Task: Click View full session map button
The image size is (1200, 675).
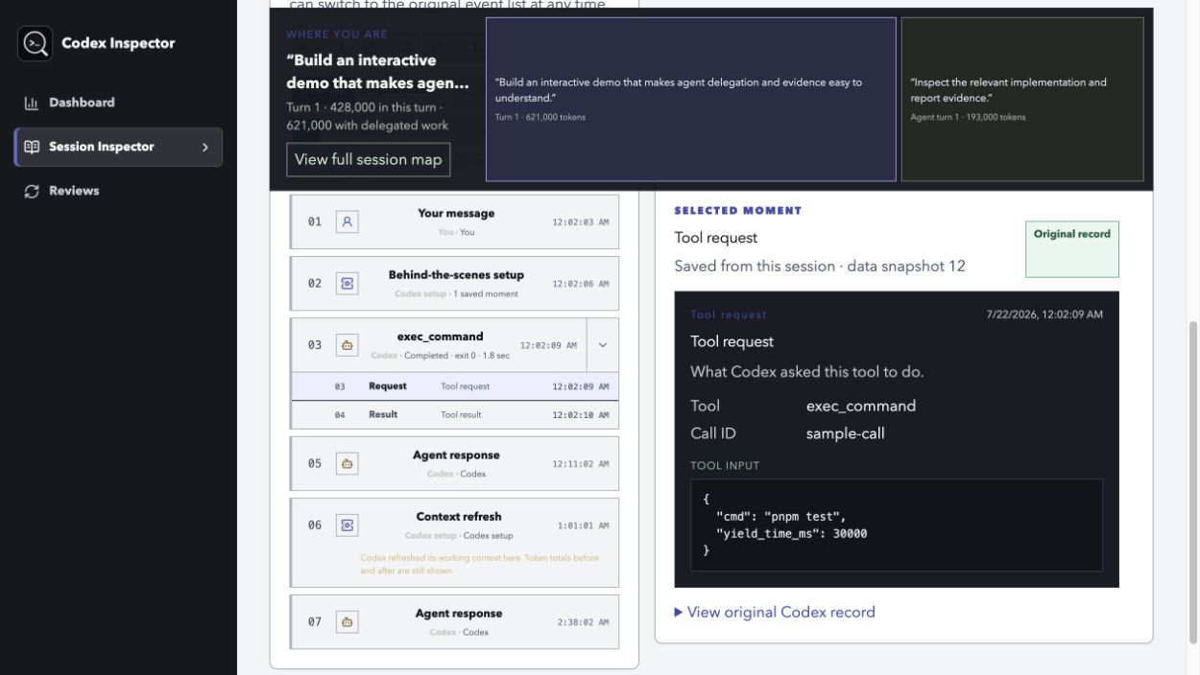Action: [368, 159]
